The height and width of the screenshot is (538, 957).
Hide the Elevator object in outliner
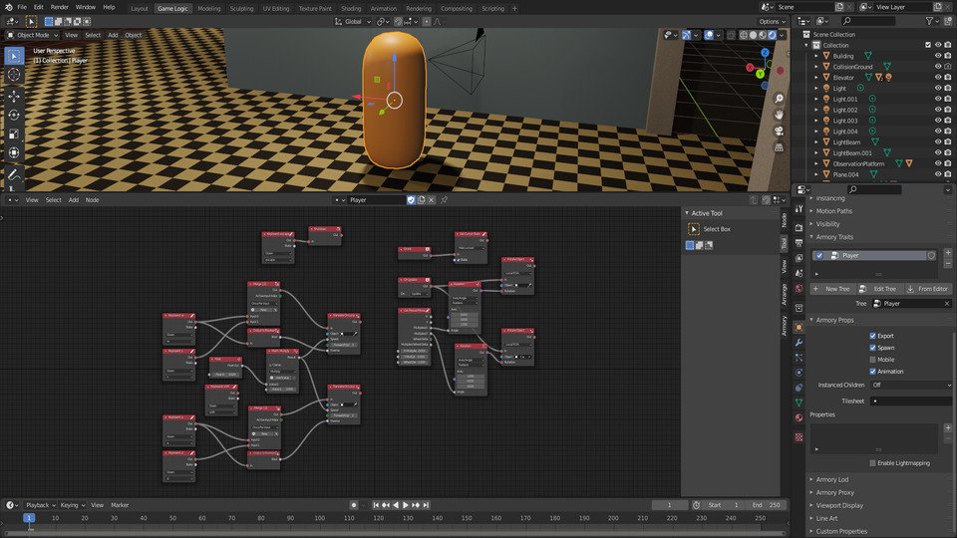[938, 78]
